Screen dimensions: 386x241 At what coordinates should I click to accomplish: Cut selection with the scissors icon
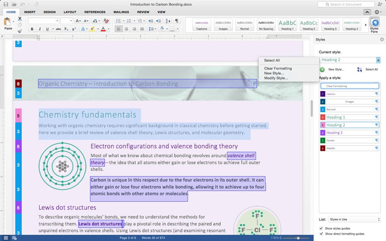tap(20, 19)
